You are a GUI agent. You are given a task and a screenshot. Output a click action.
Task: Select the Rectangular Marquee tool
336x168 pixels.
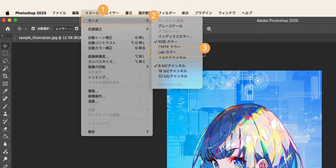(x=5, y=53)
